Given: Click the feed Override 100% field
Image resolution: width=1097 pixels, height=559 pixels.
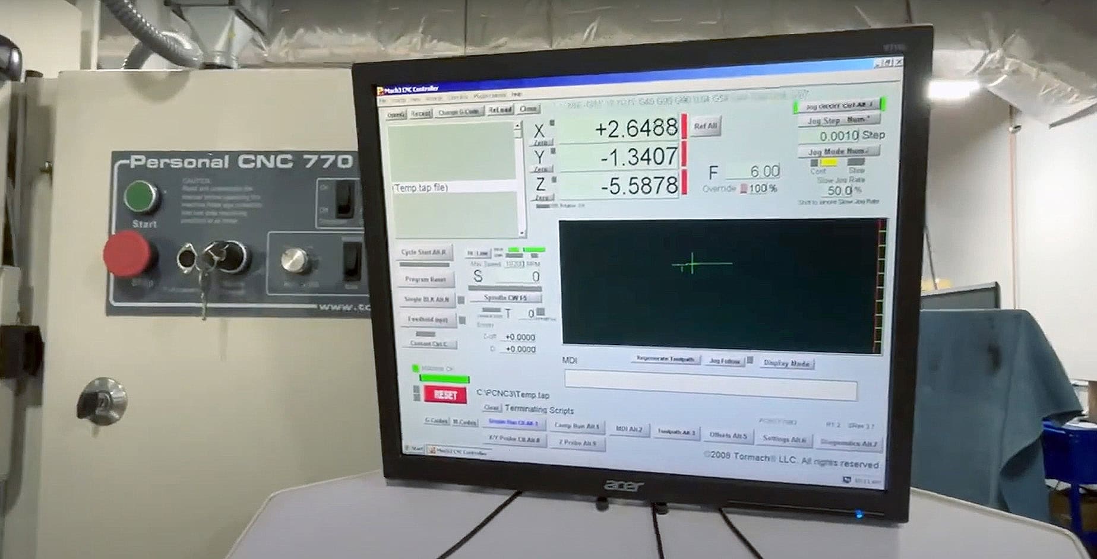Looking at the screenshot, I should tap(758, 189).
